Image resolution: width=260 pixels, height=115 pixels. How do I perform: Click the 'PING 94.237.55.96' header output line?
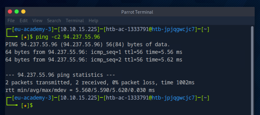coord(88,44)
